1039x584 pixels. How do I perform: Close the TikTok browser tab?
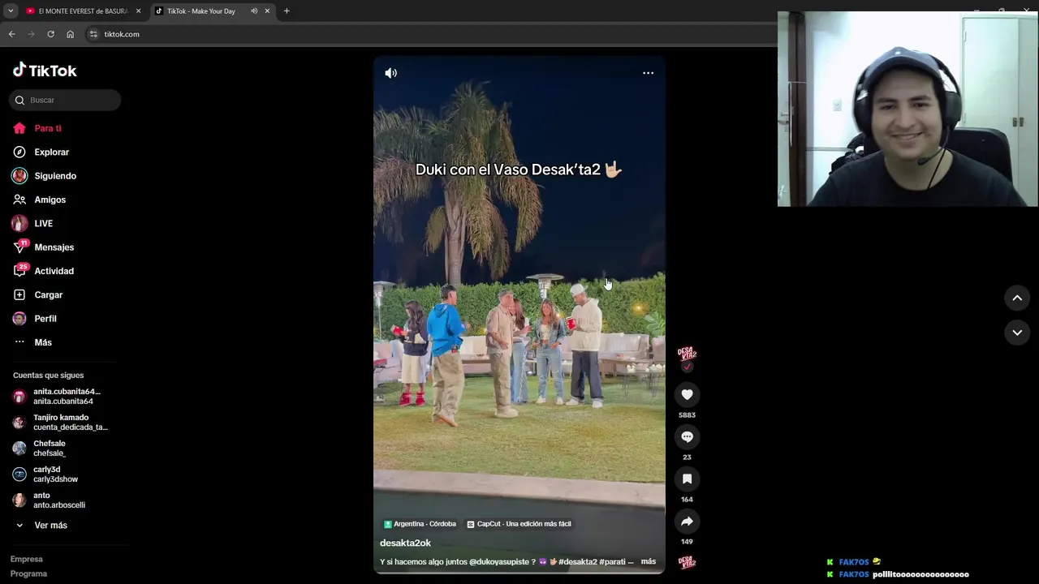pos(267,11)
